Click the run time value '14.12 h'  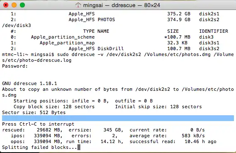coord(111,141)
